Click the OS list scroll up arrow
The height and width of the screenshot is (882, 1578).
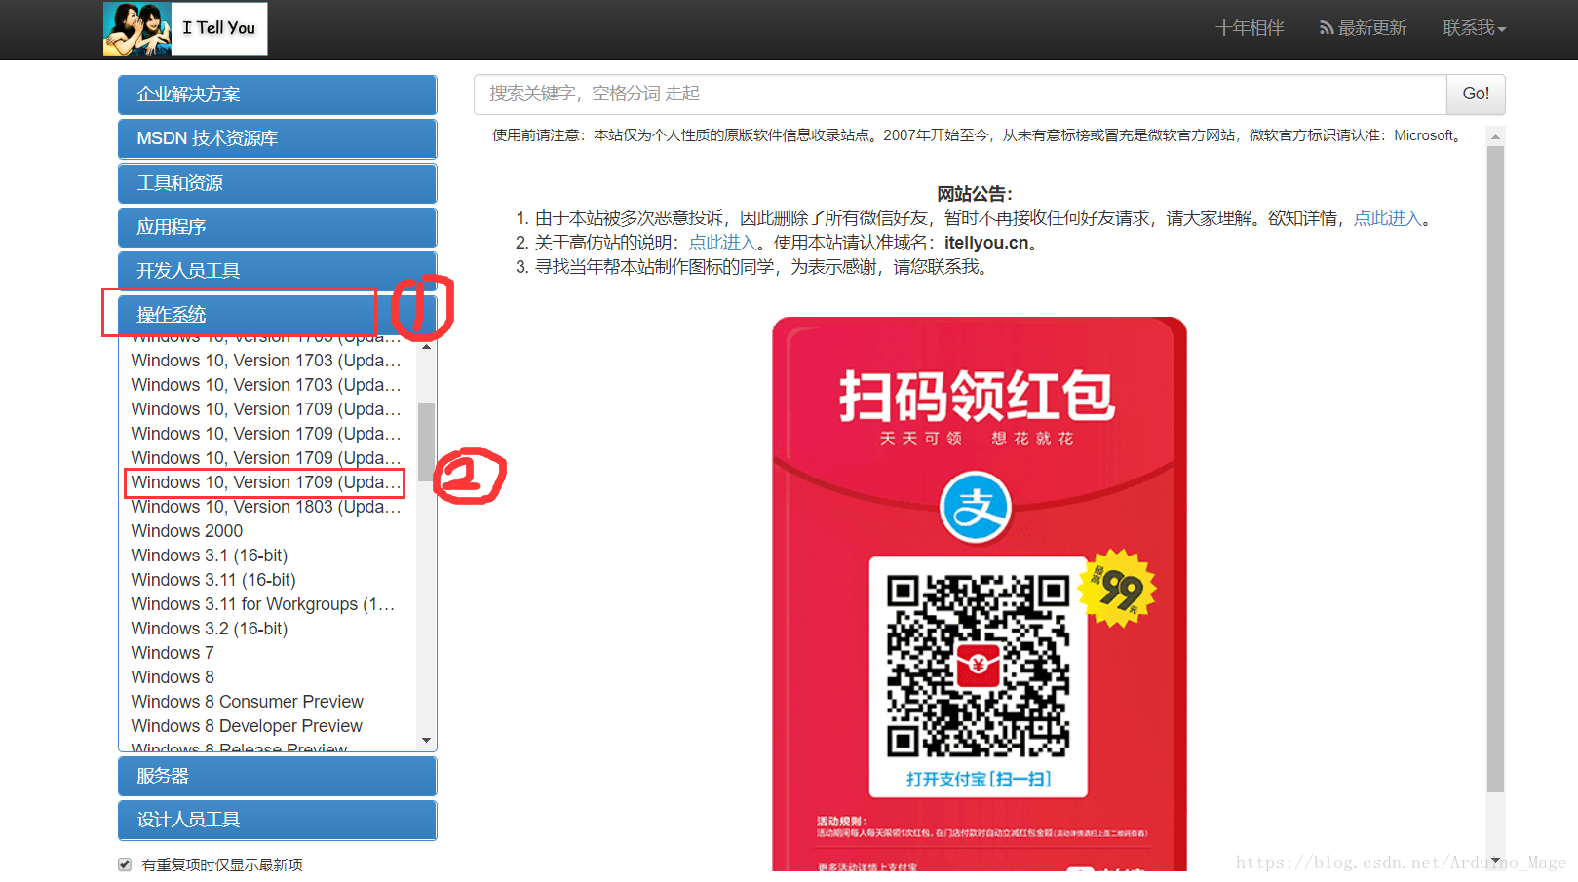click(426, 346)
